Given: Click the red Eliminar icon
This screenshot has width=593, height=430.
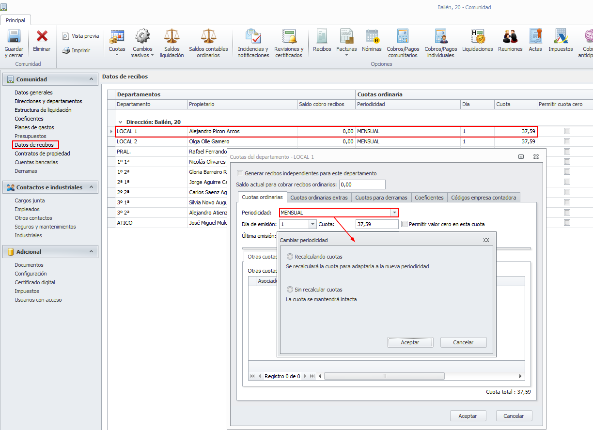Looking at the screenshot, I should 42,37.
